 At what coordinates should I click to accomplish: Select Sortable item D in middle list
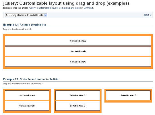click(77, 106)
